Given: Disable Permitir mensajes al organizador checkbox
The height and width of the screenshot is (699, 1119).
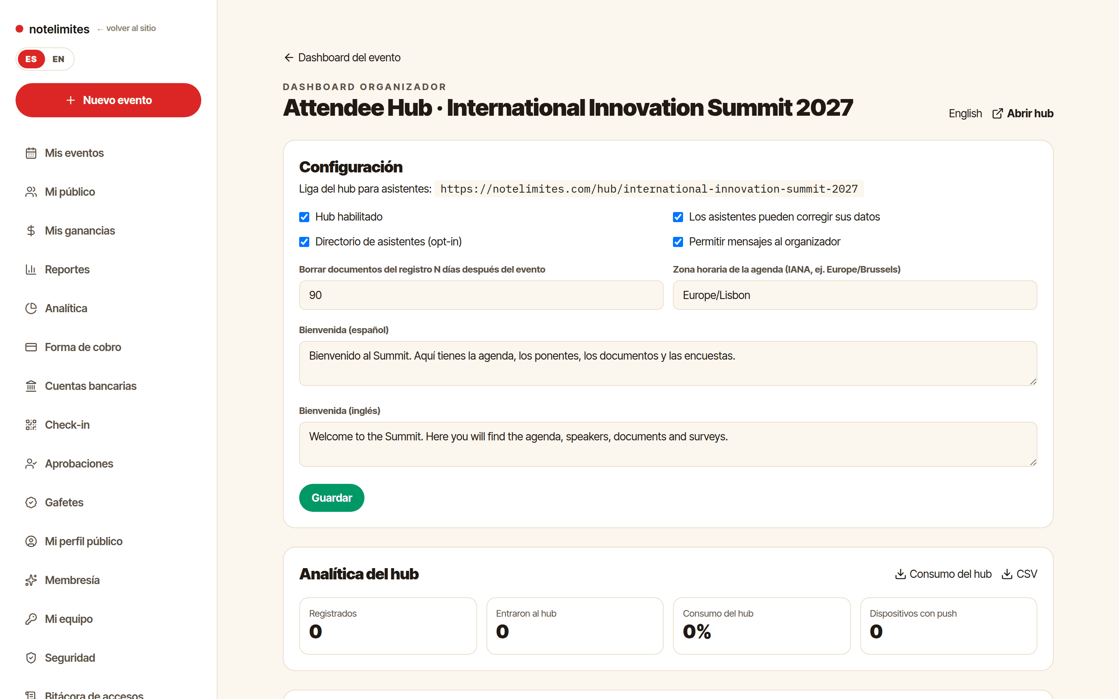Looking at the screenshot, I should [678, 242].
